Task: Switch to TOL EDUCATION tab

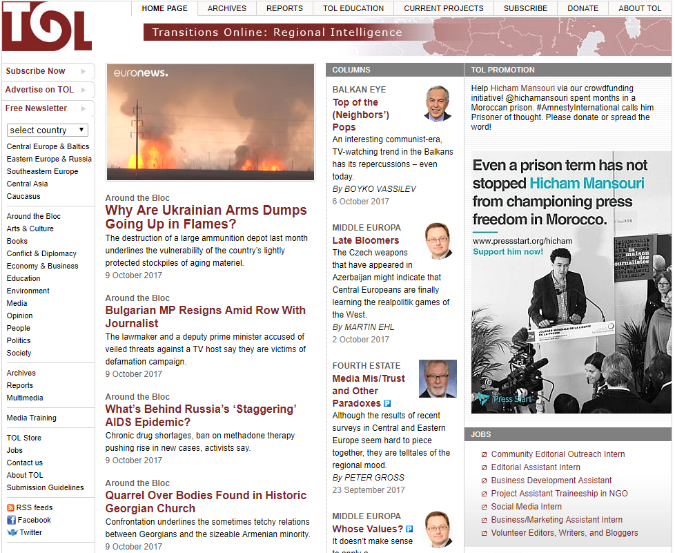Action: click(353, 8)
